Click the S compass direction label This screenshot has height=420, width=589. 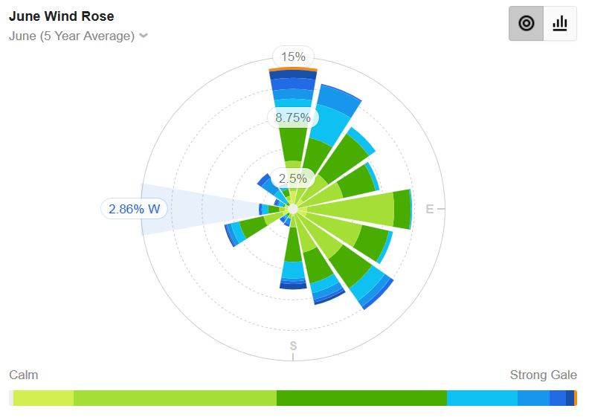[293, 346]
